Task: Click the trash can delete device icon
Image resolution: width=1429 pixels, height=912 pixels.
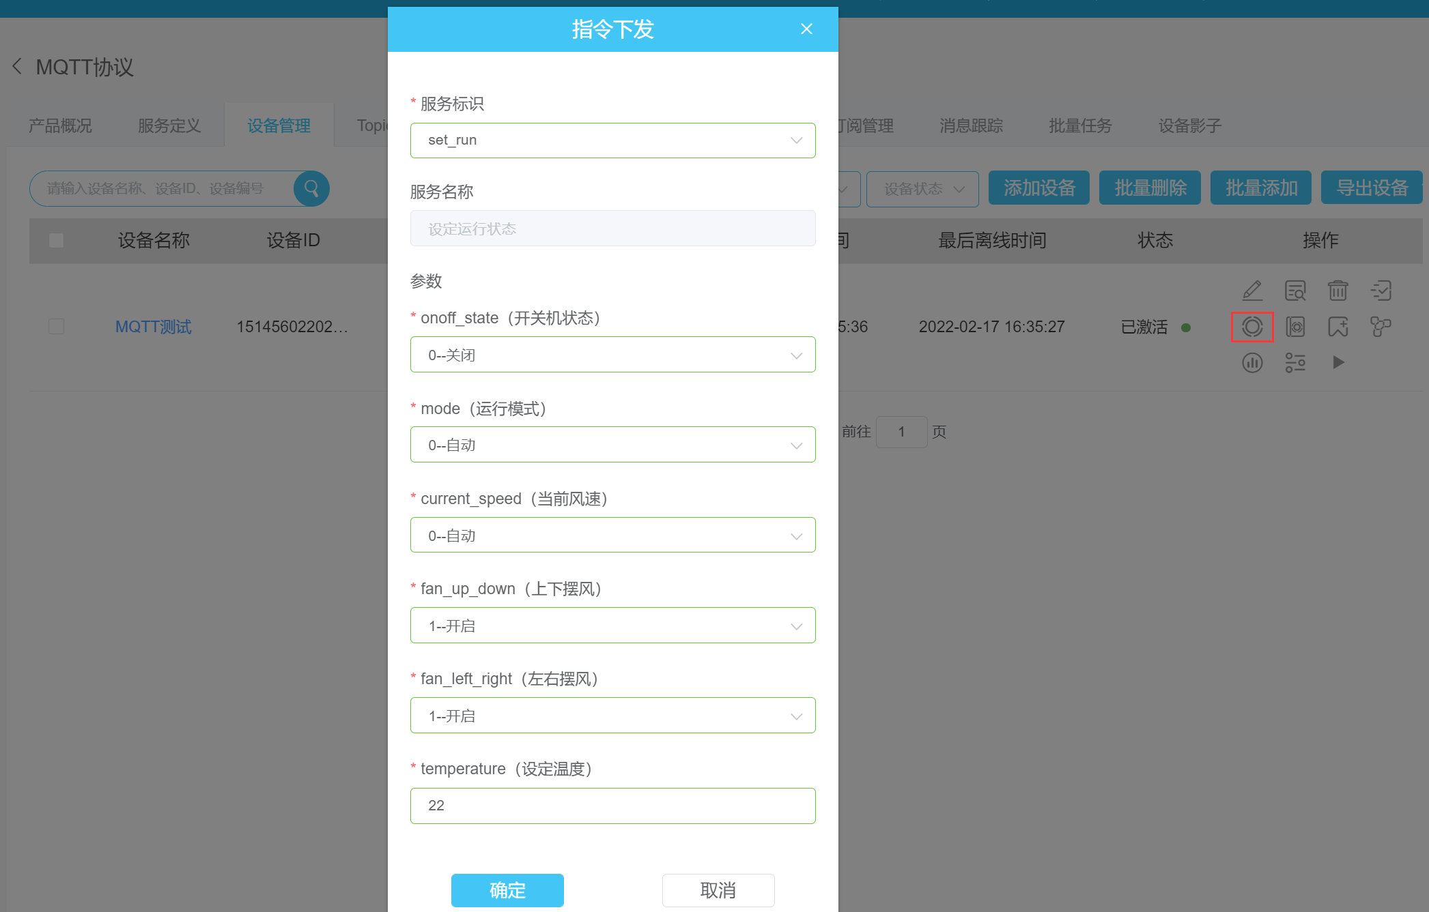Action: 1338,291
